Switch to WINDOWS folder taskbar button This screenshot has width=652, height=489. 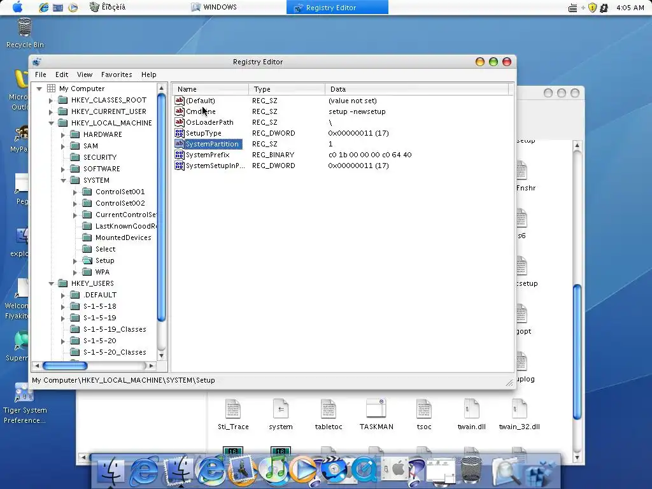[x=214, y=7]
